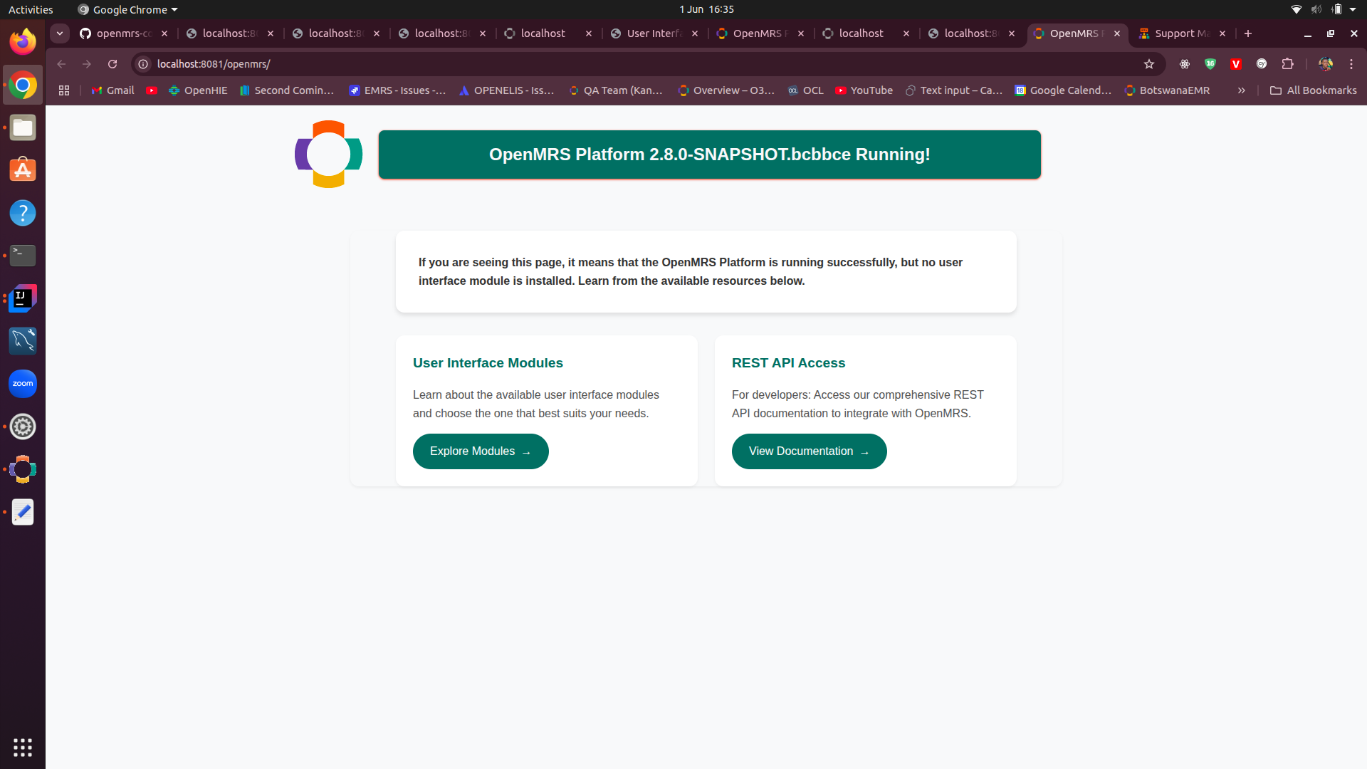Open the BotswanaEMR bookmark
Image resolution: width=1367 pixels, height=769 pixels.
[x=1167, y=90]
